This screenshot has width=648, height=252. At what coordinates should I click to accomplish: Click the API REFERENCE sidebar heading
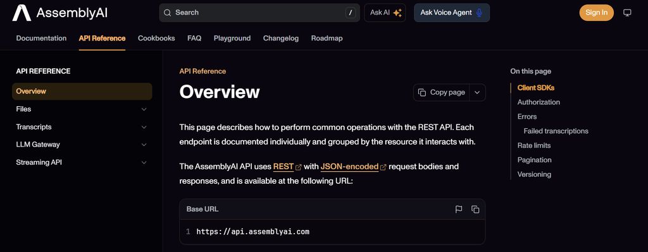pyautogui.click(x=43, y=71)
